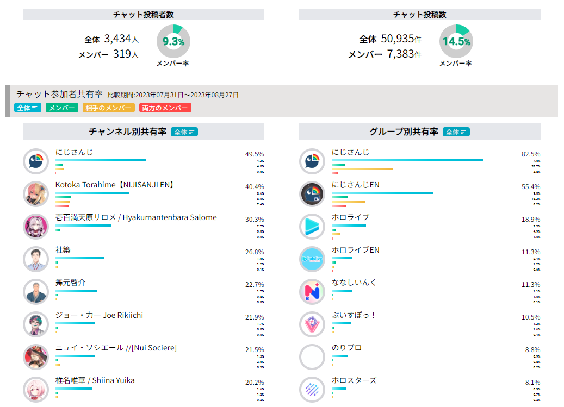Open the 全体 sort filter under チャット参加者共有率

pos(27,108)
